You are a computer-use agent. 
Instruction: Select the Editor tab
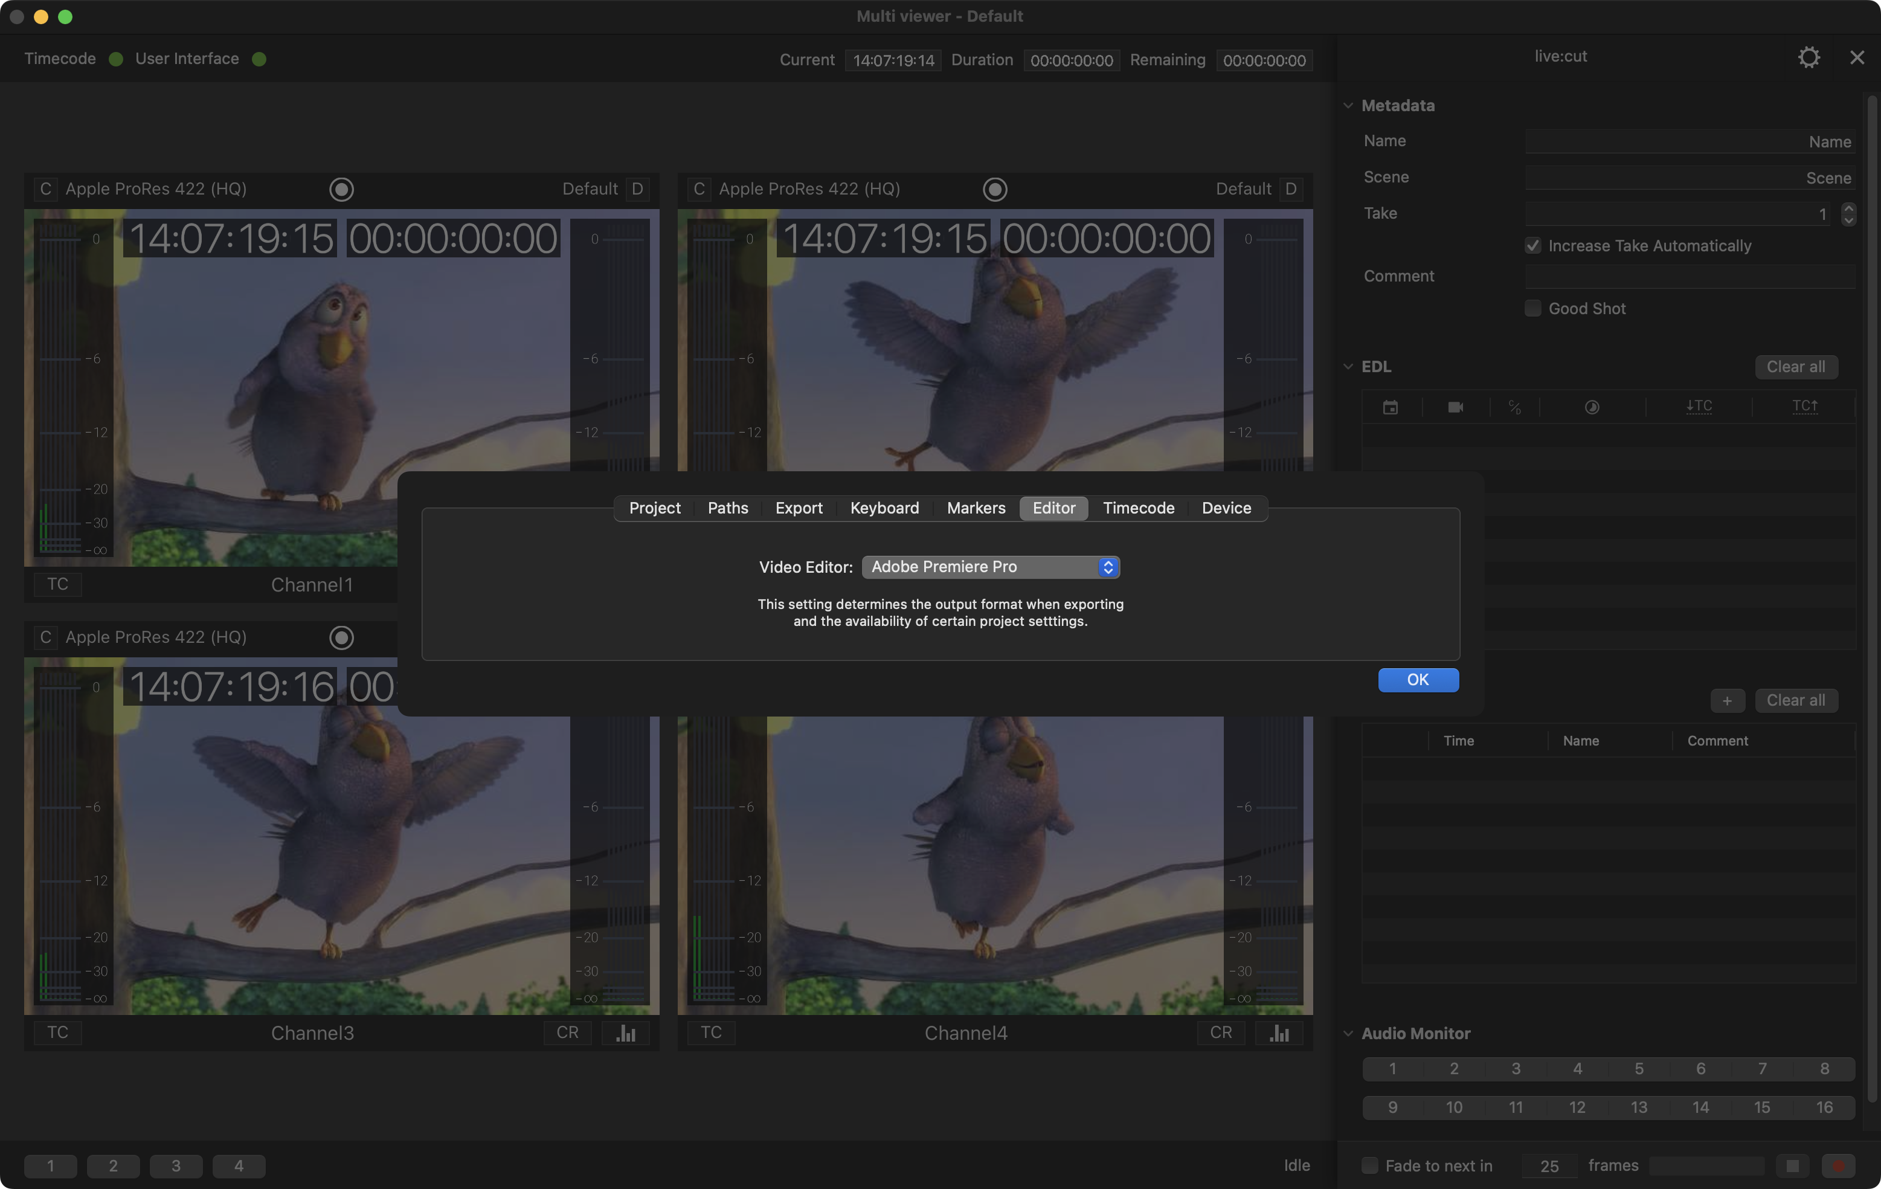click(x=1054, y=509)
